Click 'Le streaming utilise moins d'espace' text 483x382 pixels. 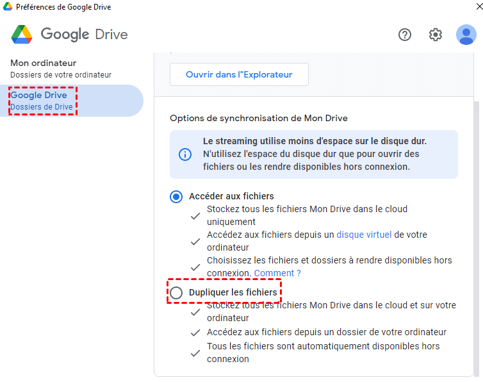coord(315,141)
